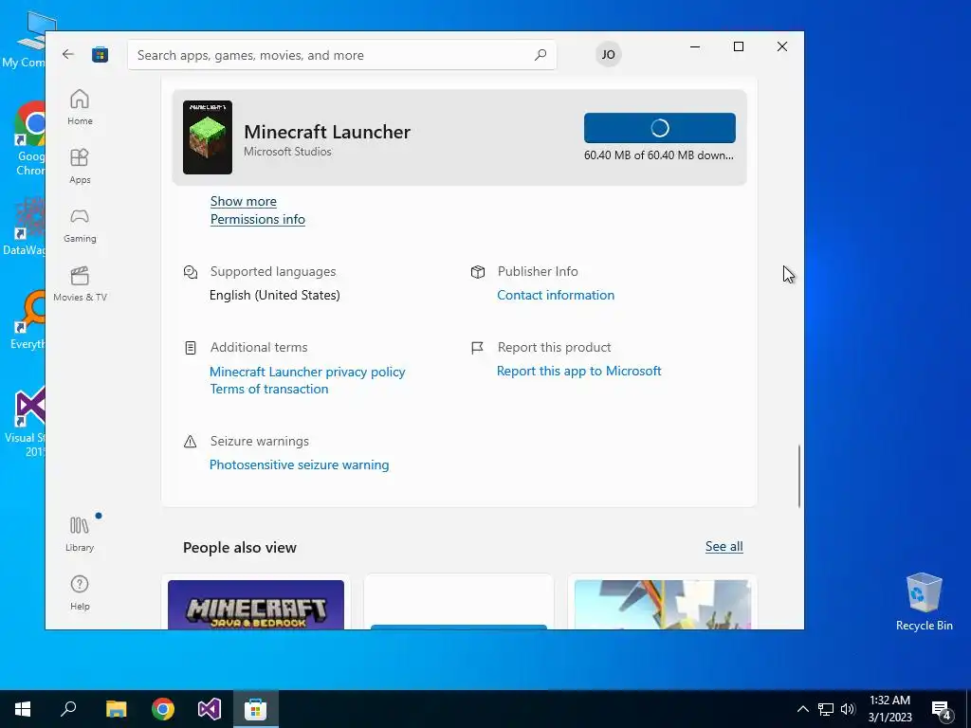Select the DataWag desktop shortcut
971x728 pixels.
pyautogui.click(x=25, y=226)
